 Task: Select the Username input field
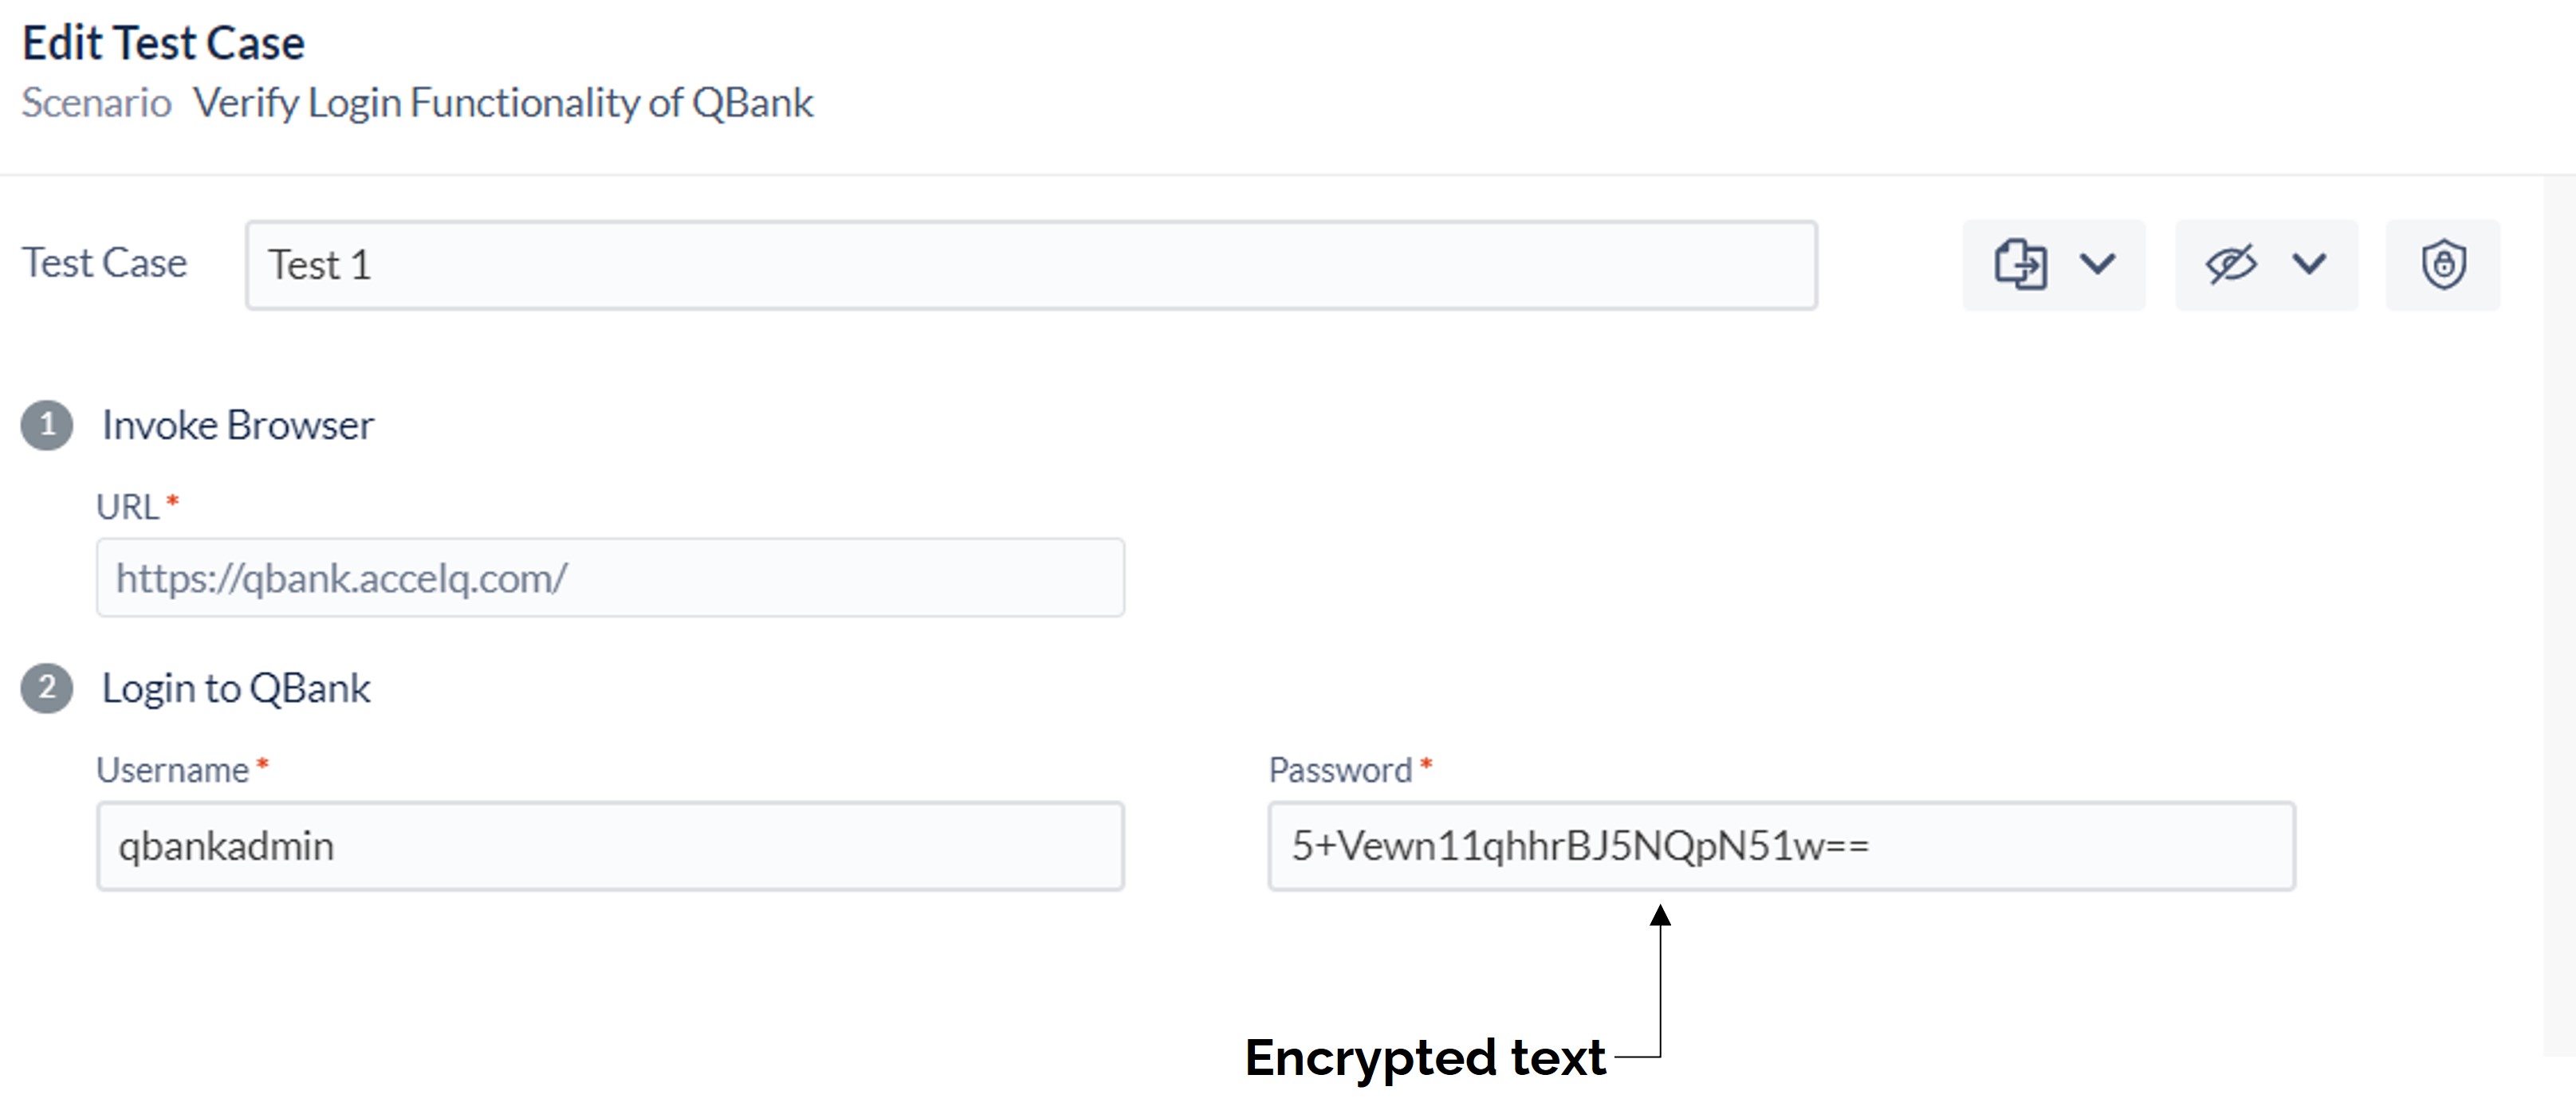pyautogui.click(x=610, y=845)
